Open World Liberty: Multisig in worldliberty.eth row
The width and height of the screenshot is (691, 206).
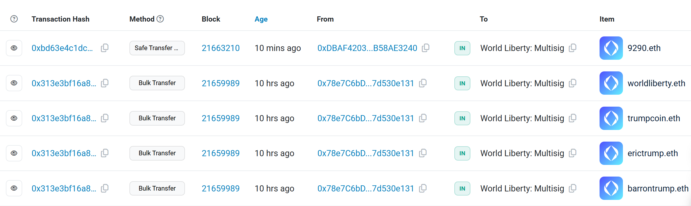click(x=522, y=83)
